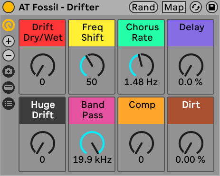Click the Drift Dry/Wet knob

pyautogui.click(x=43, y=65)
